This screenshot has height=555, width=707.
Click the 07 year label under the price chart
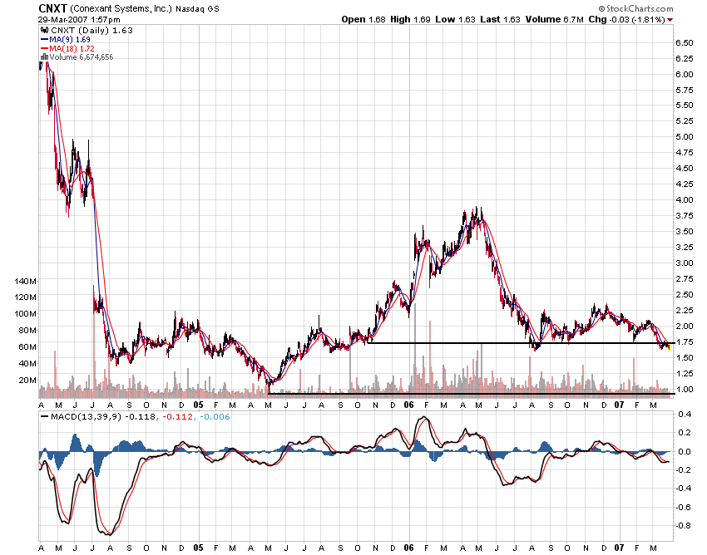(620, 405)
